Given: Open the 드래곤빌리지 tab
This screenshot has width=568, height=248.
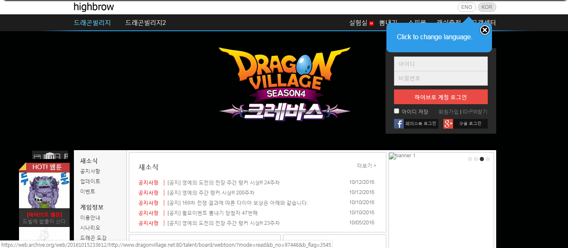Looking at the screenshot, I should (92, 23).
